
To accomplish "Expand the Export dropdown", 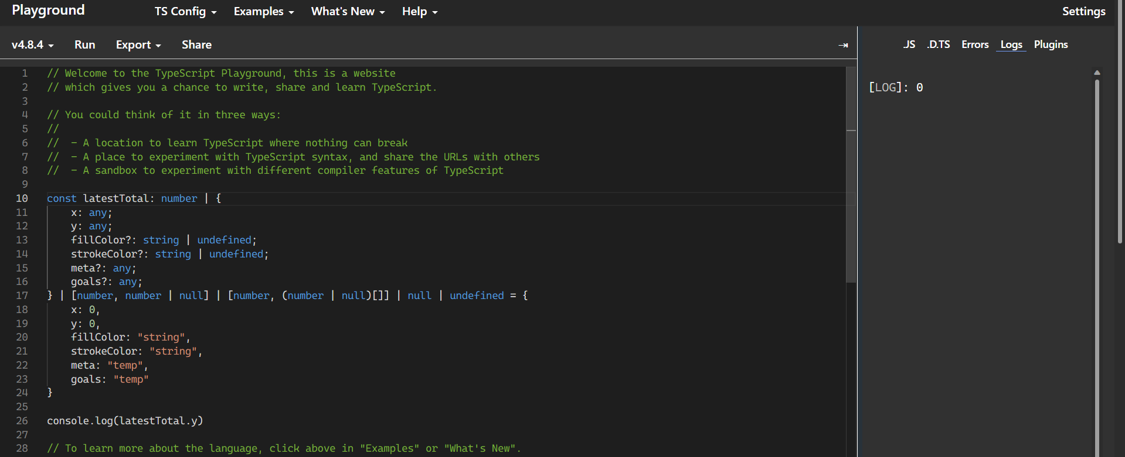I will coord(138,45).
